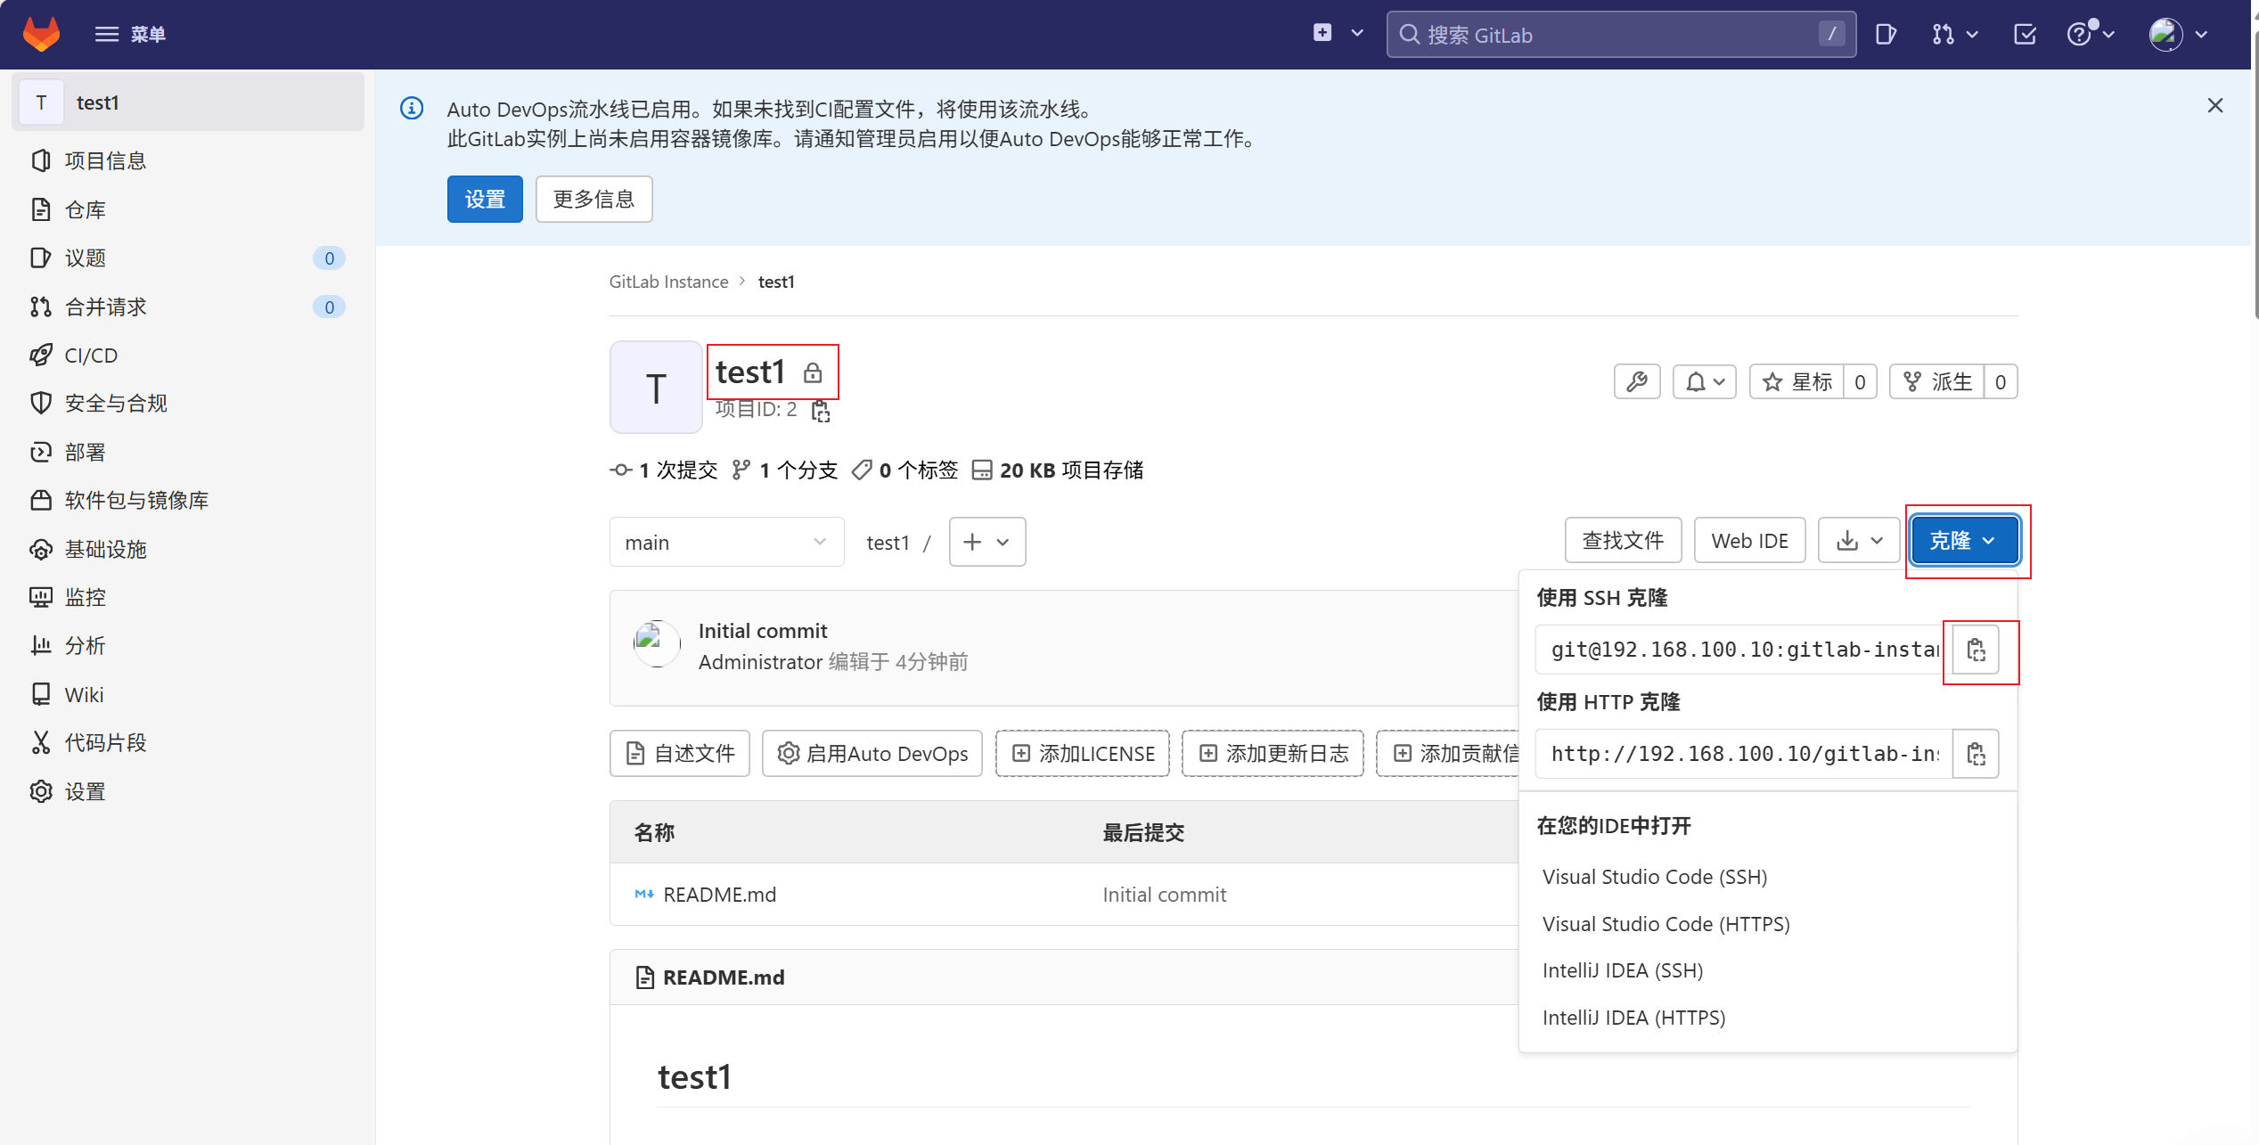
Task: Open the README.md file link
Action: [719, 894]
